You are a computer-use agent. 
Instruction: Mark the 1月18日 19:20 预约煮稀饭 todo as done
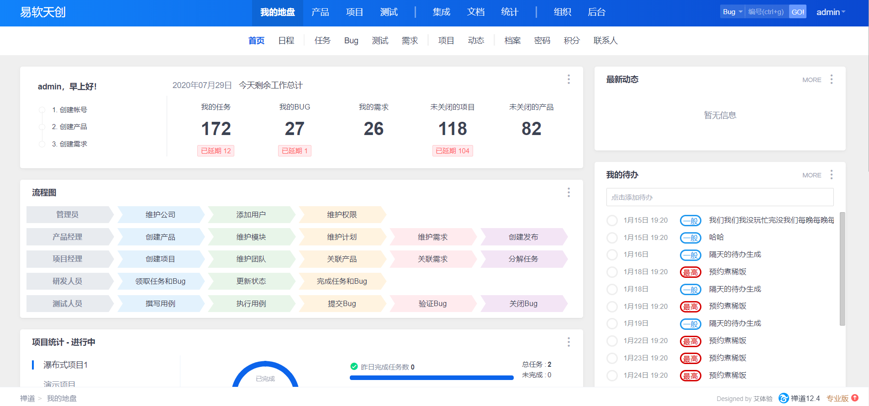pyautogui.click(x=612, y=272)
